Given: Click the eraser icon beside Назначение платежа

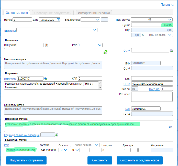Looking at the screenshot, I should click(170, 127).
